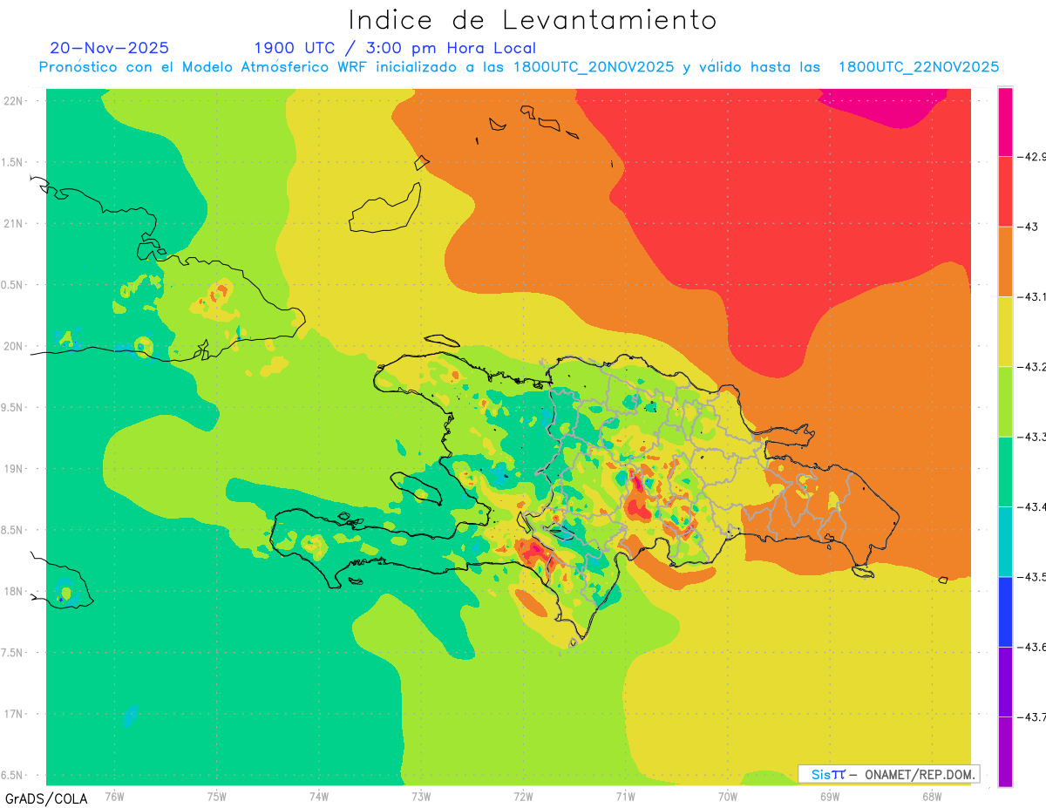Click the '-43' color bar label
The image size is (1046, 808).
click(1028, 227)
